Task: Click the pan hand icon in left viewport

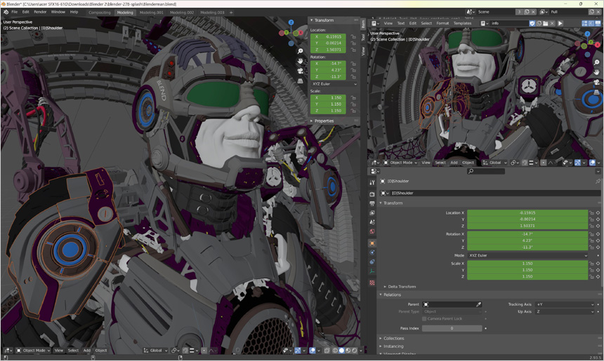Action: [x=301, y=61]
